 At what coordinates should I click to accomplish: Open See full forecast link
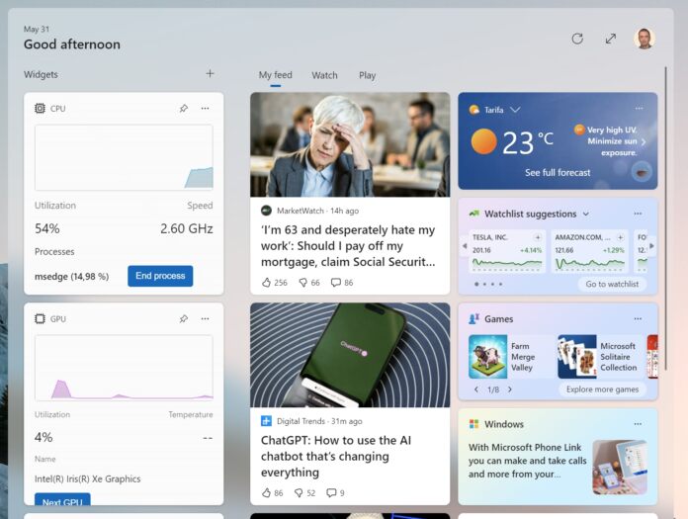(558, 172)
